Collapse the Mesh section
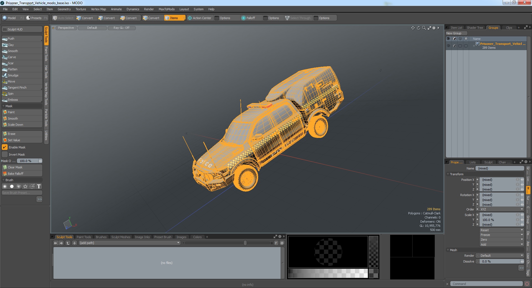This screenshot has height=288, width=532. [x=448, y=250]
